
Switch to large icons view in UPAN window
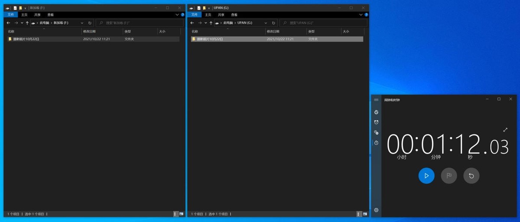[365, 214]
